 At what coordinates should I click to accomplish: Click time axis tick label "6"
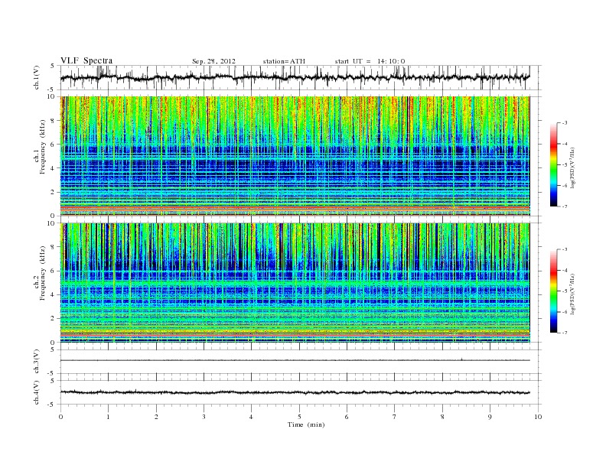point(347,417)
